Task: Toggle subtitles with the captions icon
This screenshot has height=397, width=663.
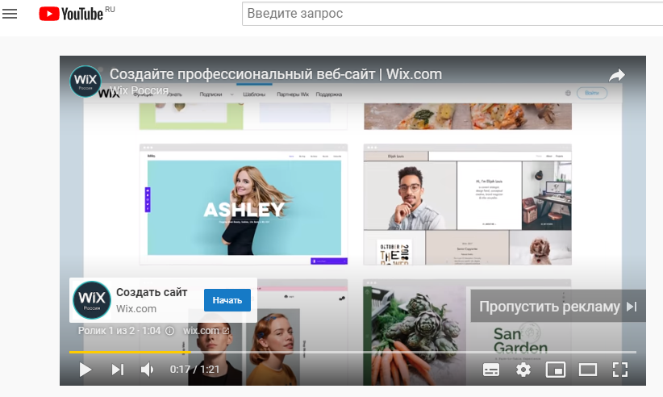Action: click(x=491, y=370)
